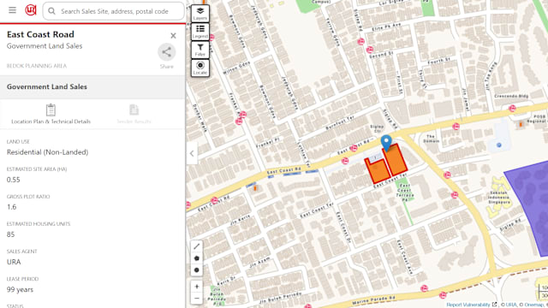
Task: Select the polygon draw tool
Action: point(196,258)
